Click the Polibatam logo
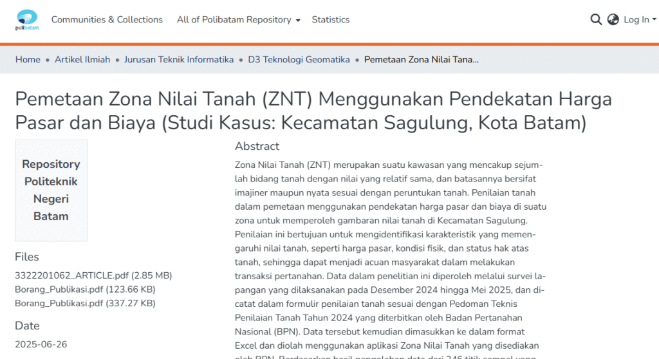Image resolution: width=659 pixels, height=359 pixels. click(26, 20)
